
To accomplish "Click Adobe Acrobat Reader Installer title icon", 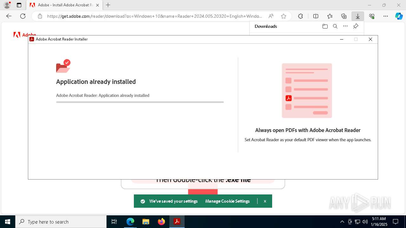I will tap(32, 39).
